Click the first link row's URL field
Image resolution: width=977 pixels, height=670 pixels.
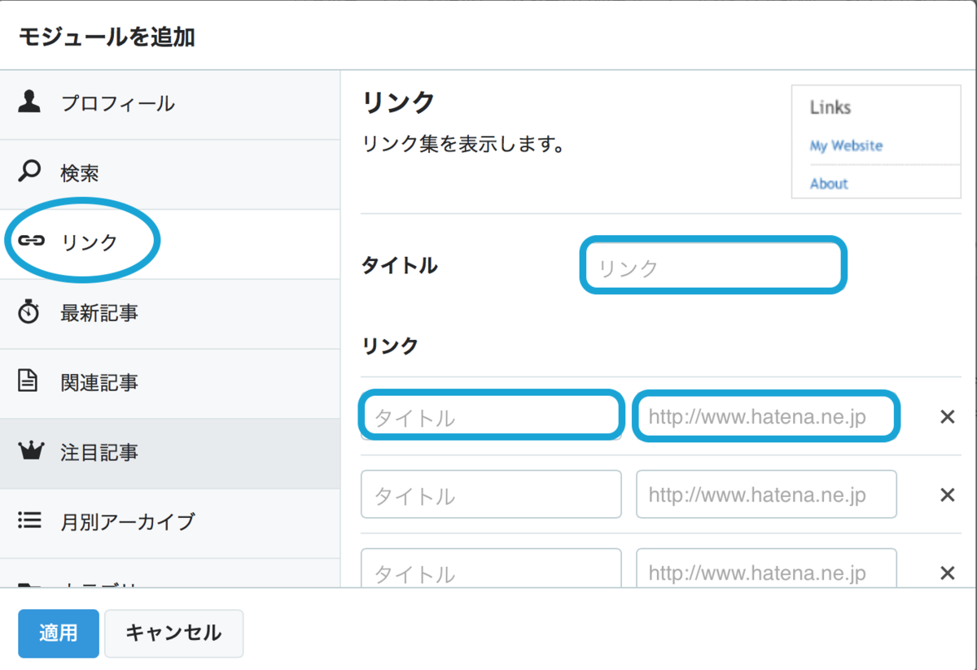coord(766,416)
